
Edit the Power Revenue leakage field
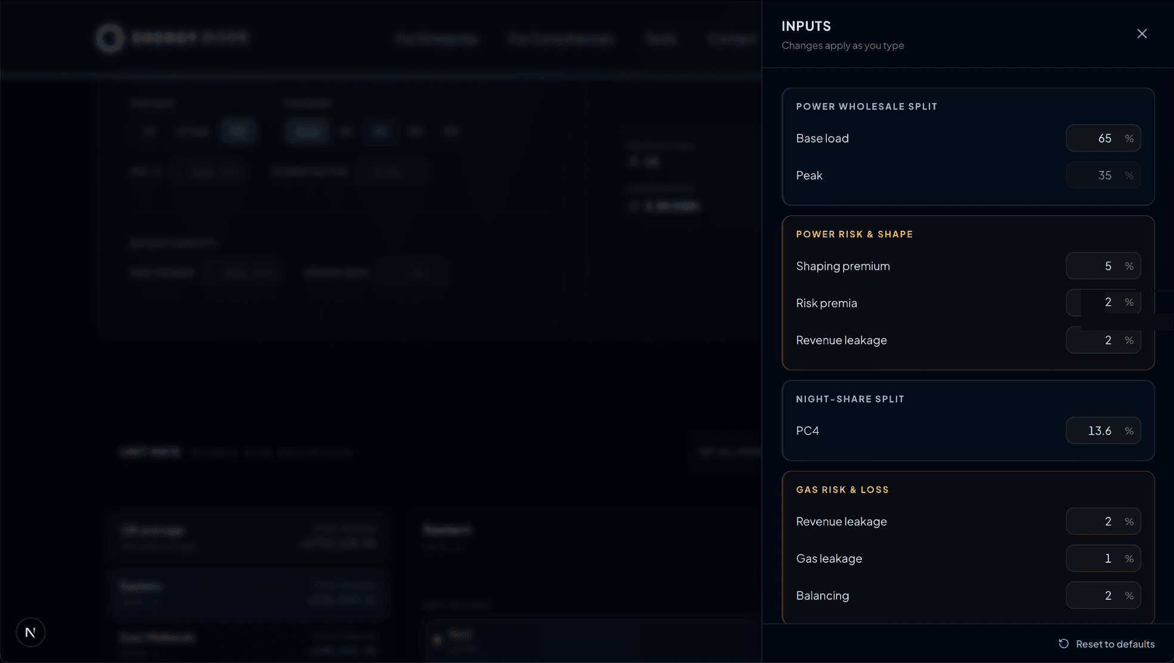1103,340
